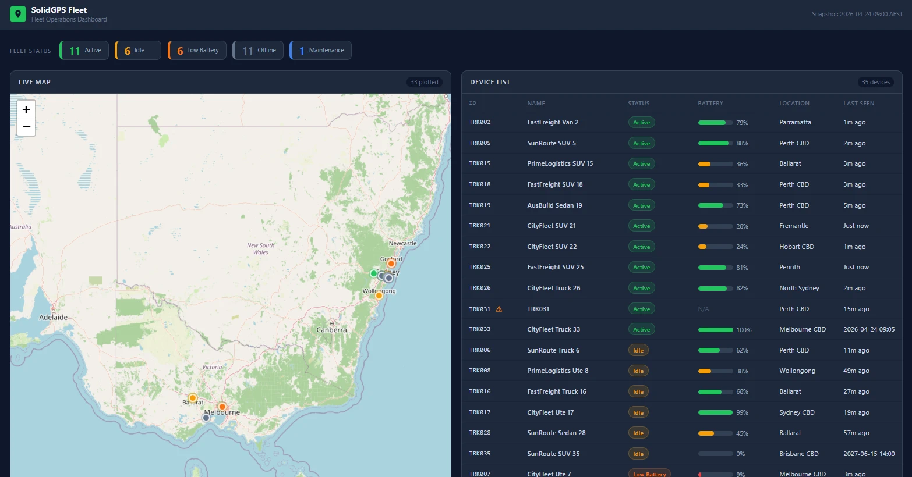Select 'CityFleet Ute 17' device name
Image resolution: width=912 pixels, height=477 pixels.
point(550,412)
